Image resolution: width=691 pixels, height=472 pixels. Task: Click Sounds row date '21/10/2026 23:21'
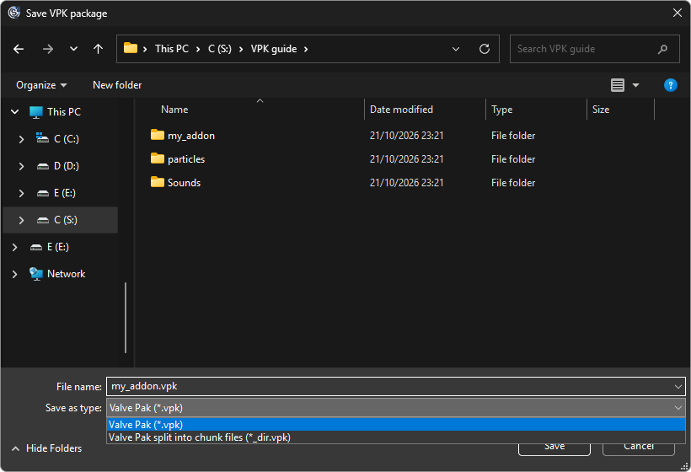coord(406,183)
